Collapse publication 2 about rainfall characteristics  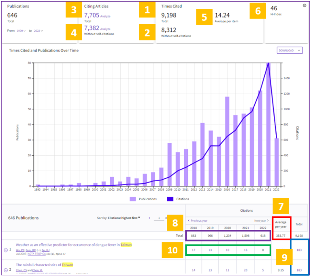[6, 270]
